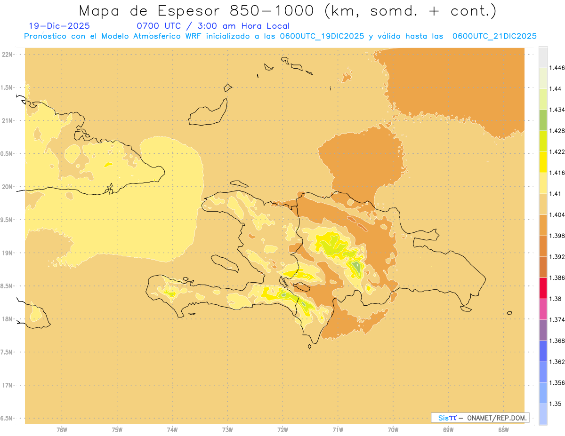Click the "ONAMET/REP.DOM." credit box
Screen dimensions: 565x436
480,418
